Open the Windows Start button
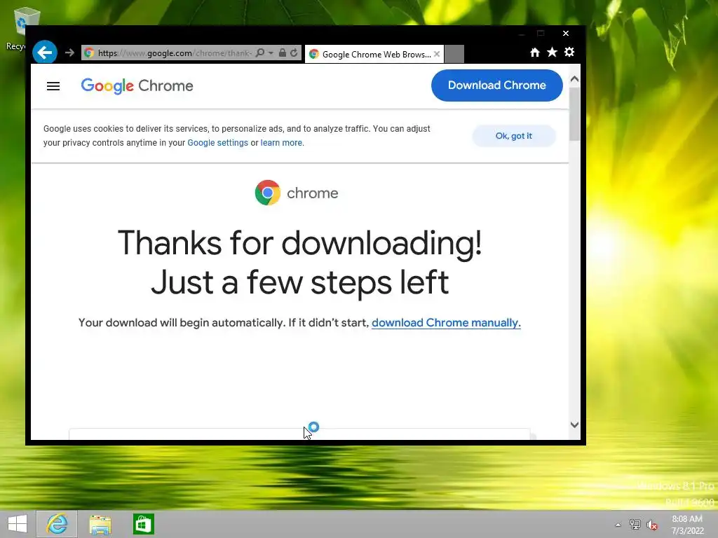This screenshot has width=718, height=538. tap(18, 524)
